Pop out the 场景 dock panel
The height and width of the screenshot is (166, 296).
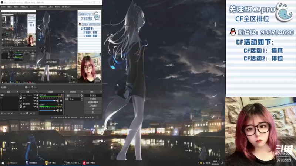tap(17, 91)
